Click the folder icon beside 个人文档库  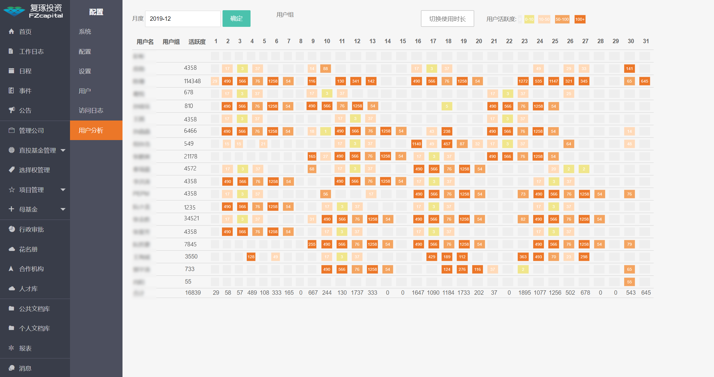coord(11,328)
